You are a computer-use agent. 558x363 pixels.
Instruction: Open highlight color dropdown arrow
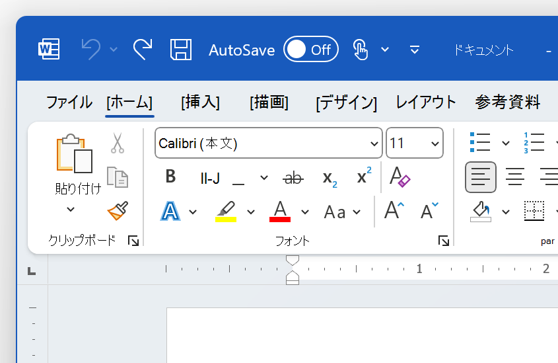[x=251, y=212]
